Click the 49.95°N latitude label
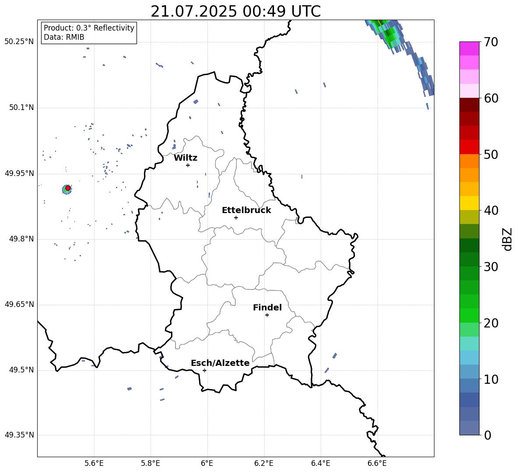The height and width of the screenshot is (472, 518). pyautogui.click(x=19, y=173)
